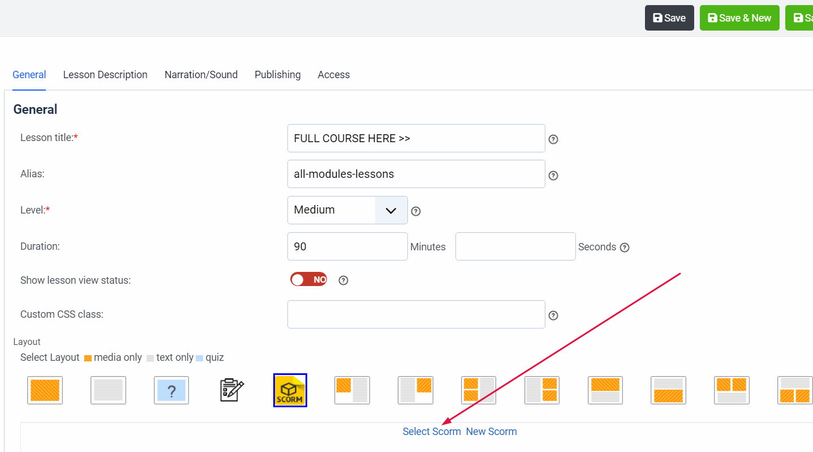Screen dimensions: 813x452
Task: Click the 'quiz' legend label
Action: 215,357
